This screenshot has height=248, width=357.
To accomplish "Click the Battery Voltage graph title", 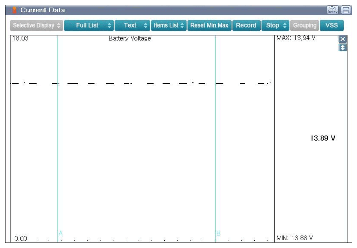I will pos(130,38).
